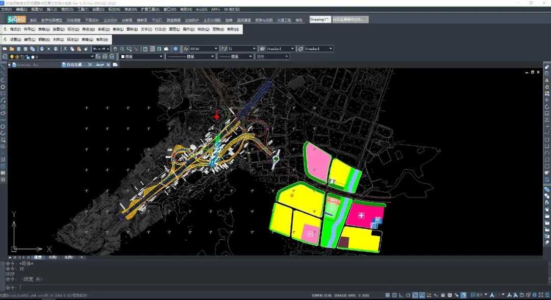Switch to the Drawing1 tab

pyautogui.click(x=318, y=19)
